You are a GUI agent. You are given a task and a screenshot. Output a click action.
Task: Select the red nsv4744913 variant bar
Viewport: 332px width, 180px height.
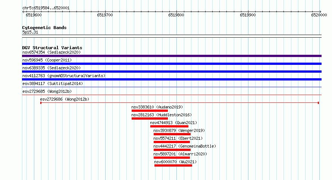click(x=169, y=126)
